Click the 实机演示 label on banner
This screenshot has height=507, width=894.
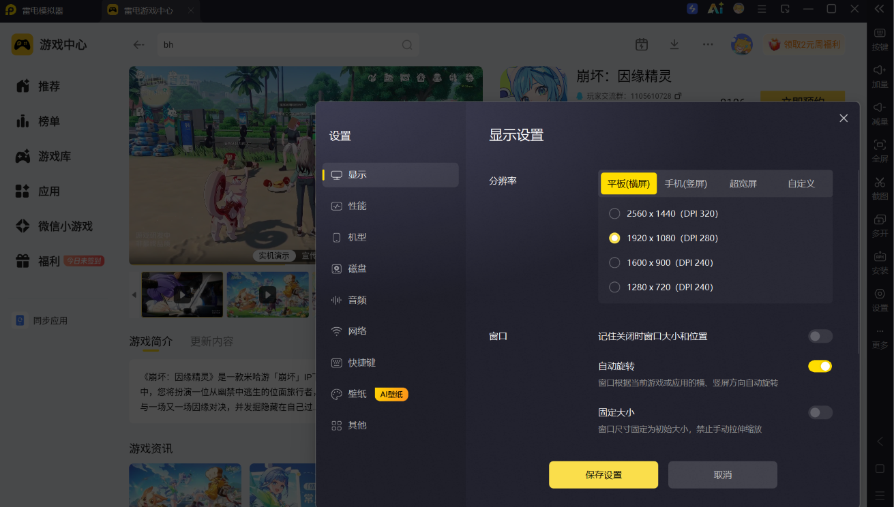coord(275,256)
